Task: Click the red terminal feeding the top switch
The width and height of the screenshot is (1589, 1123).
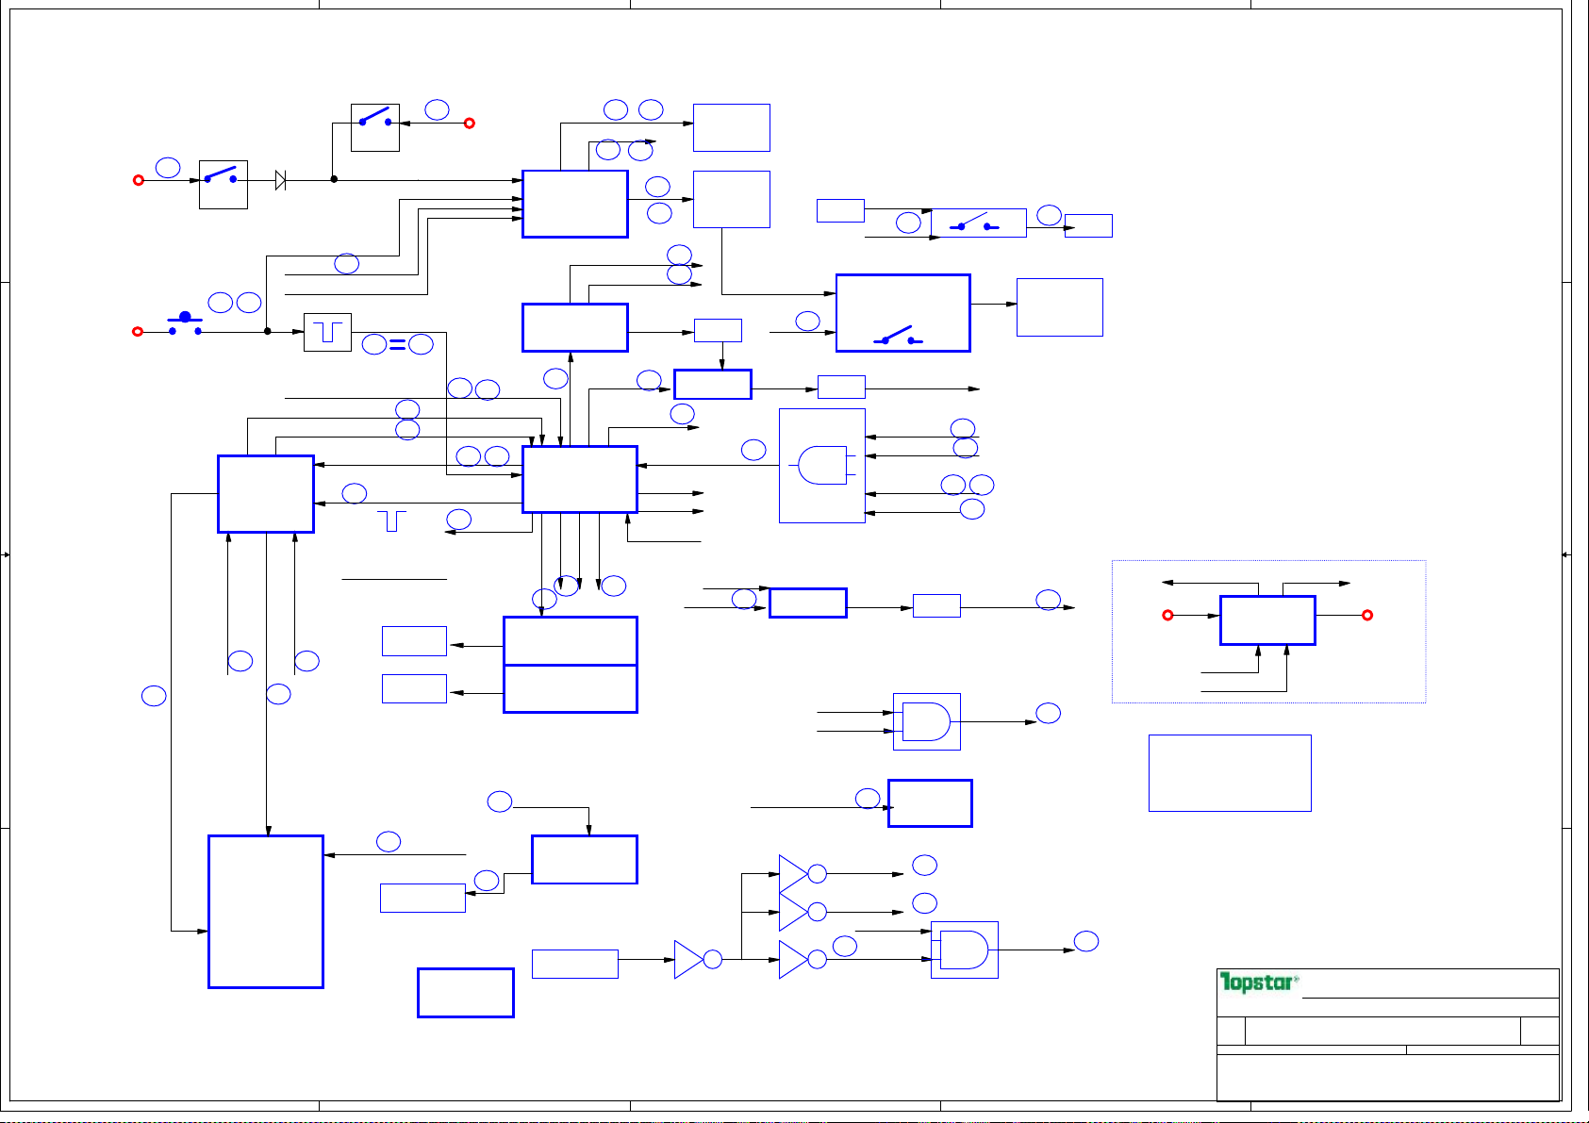Action: [x=470, y=124]
